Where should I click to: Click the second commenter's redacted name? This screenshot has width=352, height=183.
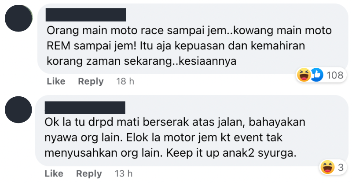(85, 108)
